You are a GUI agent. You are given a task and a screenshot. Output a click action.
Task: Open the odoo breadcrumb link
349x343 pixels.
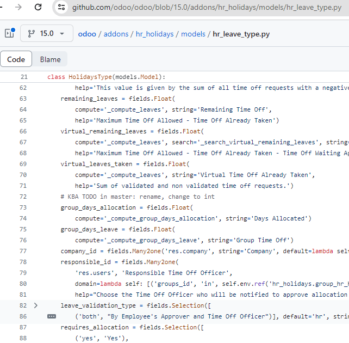87,34
